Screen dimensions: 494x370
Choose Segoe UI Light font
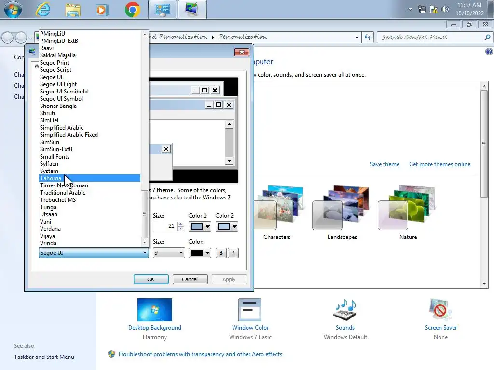89,84
